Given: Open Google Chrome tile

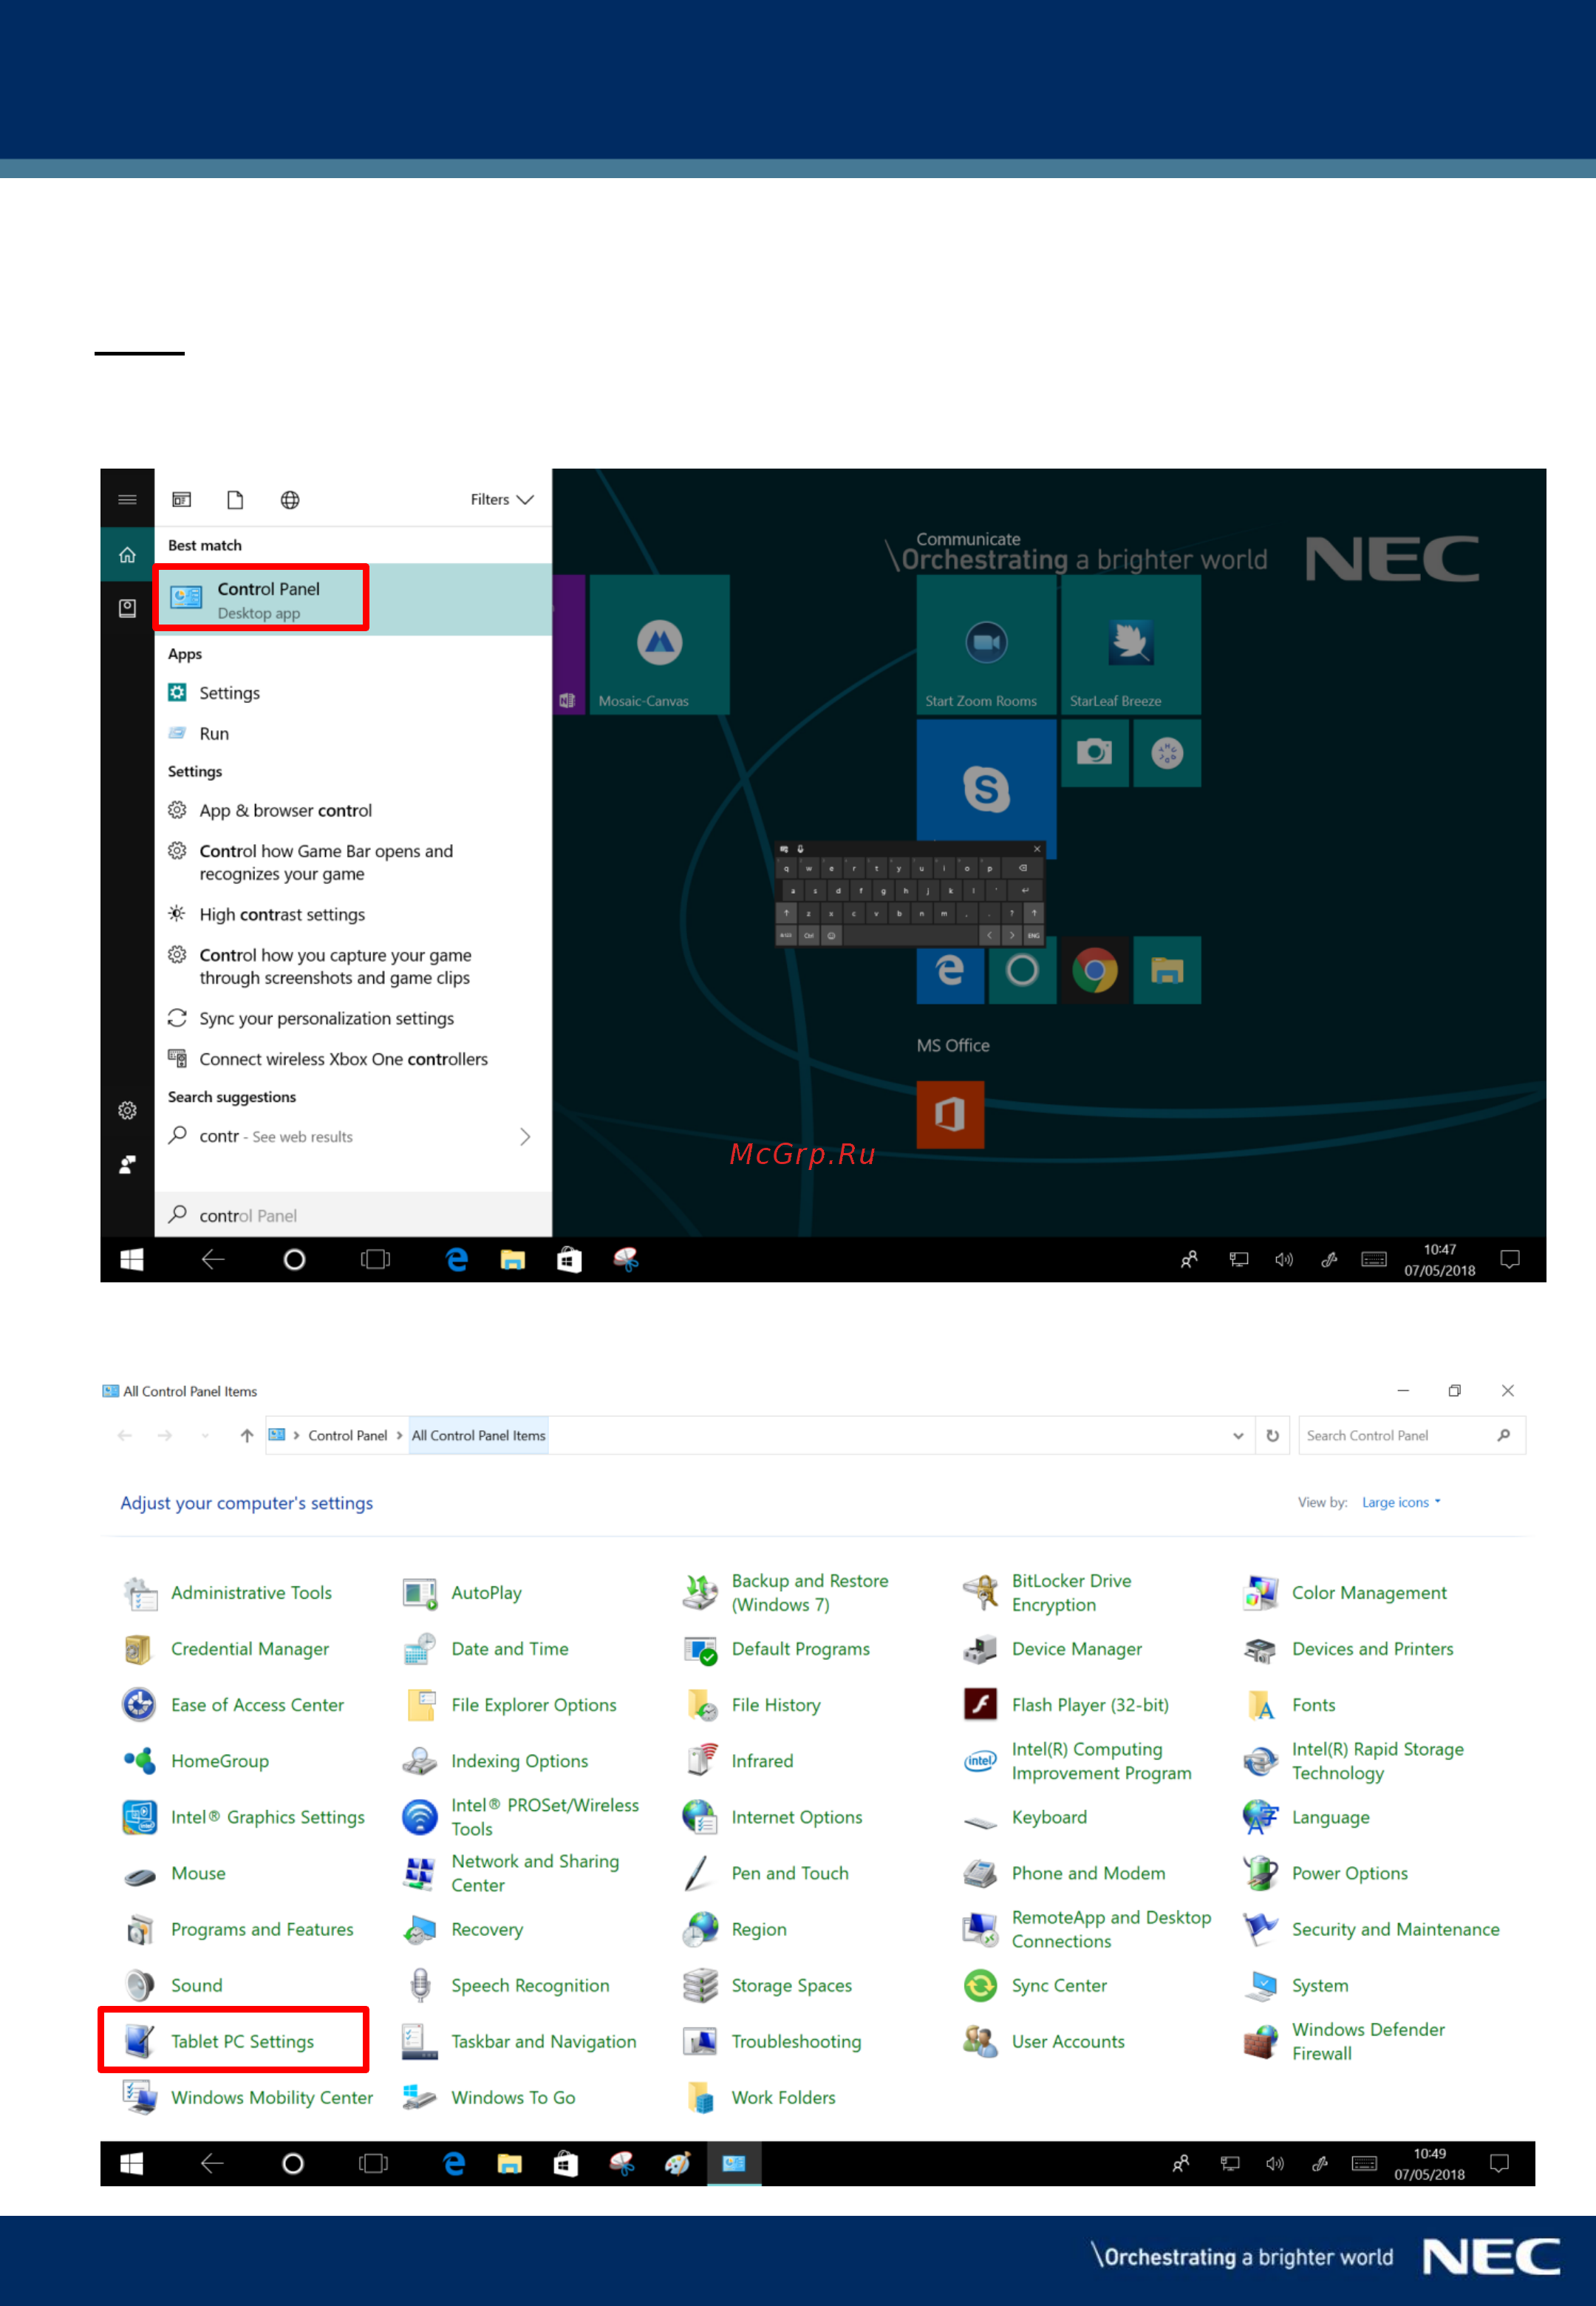Looking at the screenshot, I should click(1095, 970).
